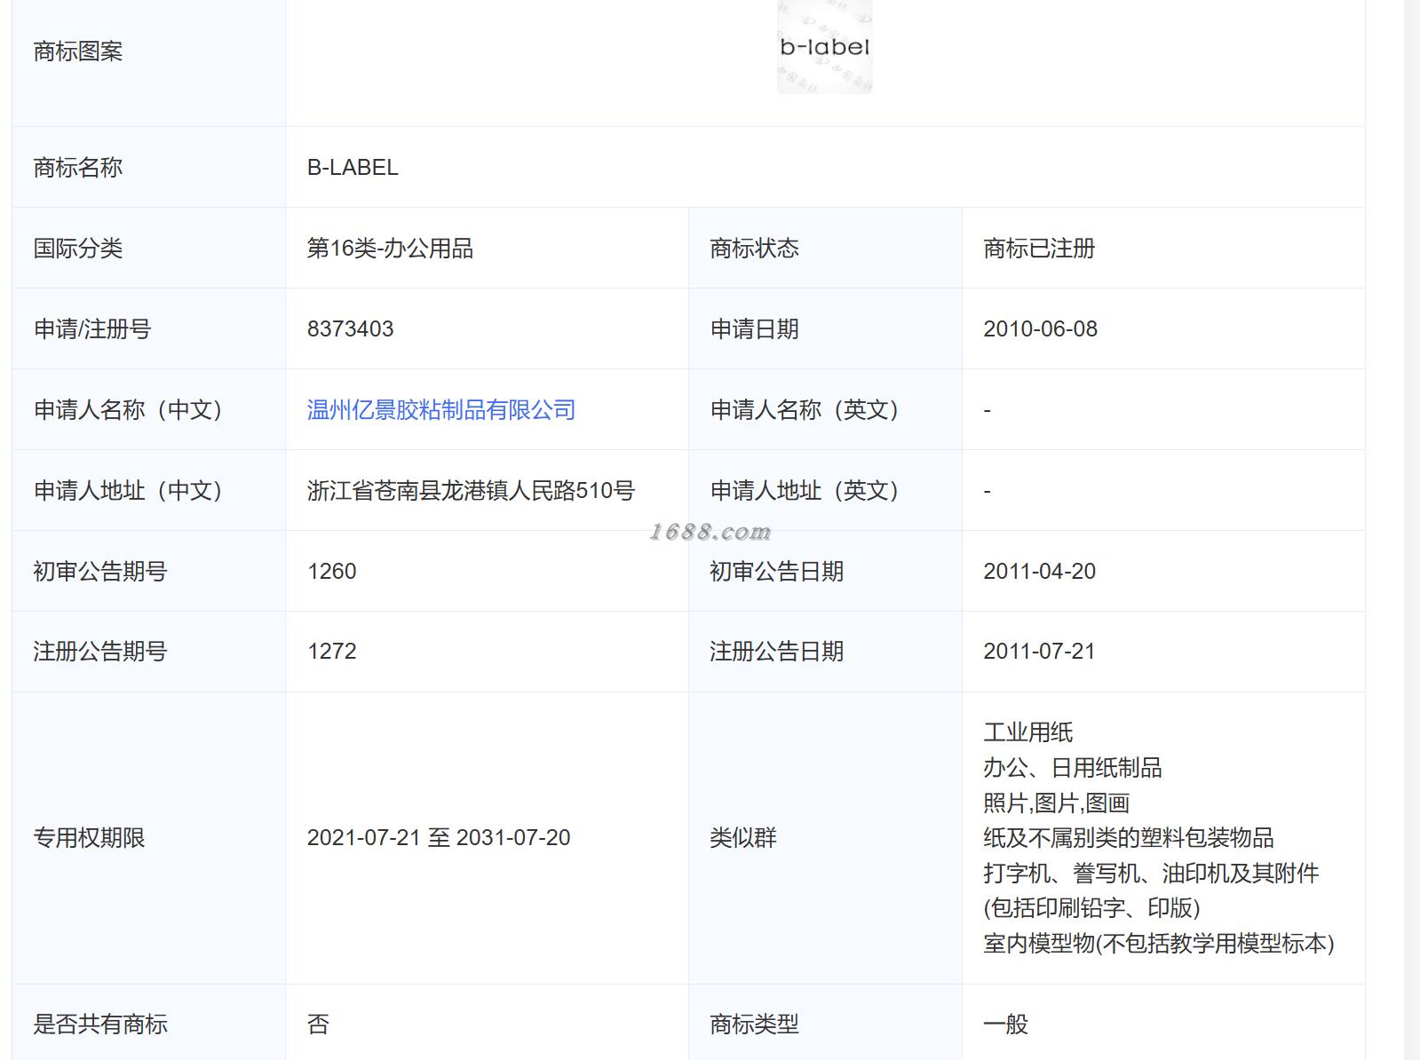This screenshot has width=1420, height=1060.
Task: Select trademark name value B-LABEL
Action: 353,168
